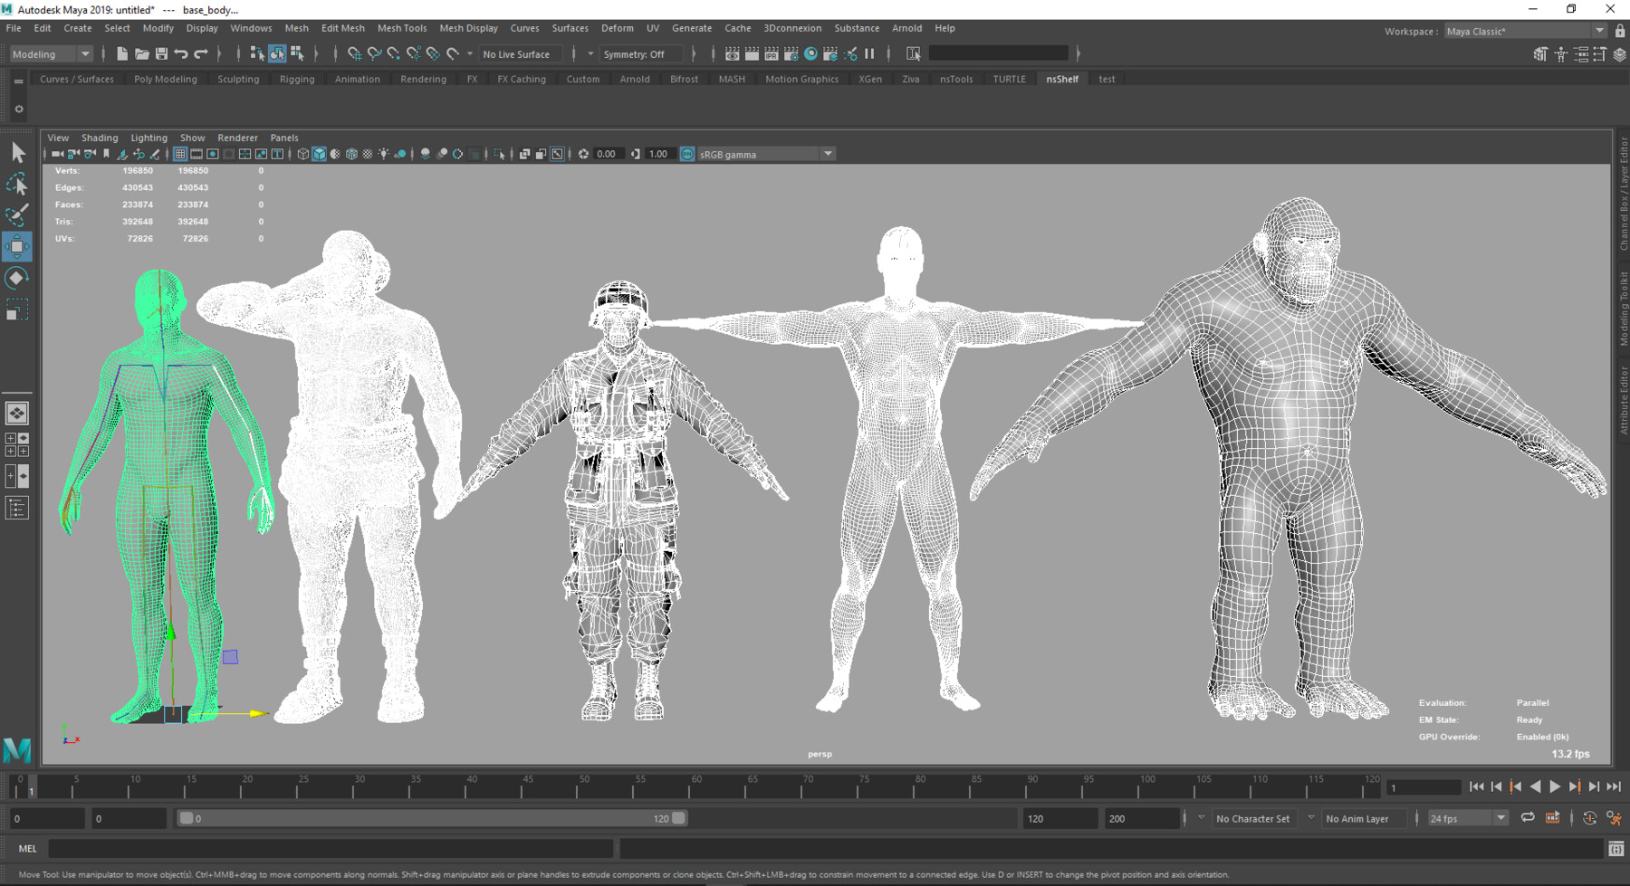Open the Modeling menu set dropdown
The height and width of the screenshot is (886, 1630).
50,53
